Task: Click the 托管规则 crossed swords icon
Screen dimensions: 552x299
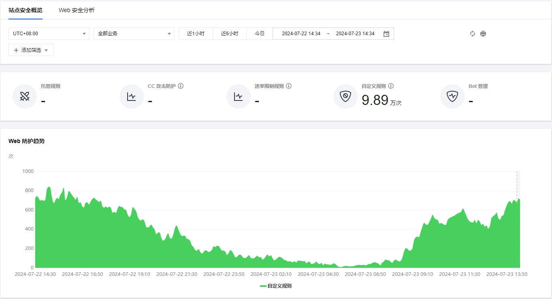Action: [25, 96]
